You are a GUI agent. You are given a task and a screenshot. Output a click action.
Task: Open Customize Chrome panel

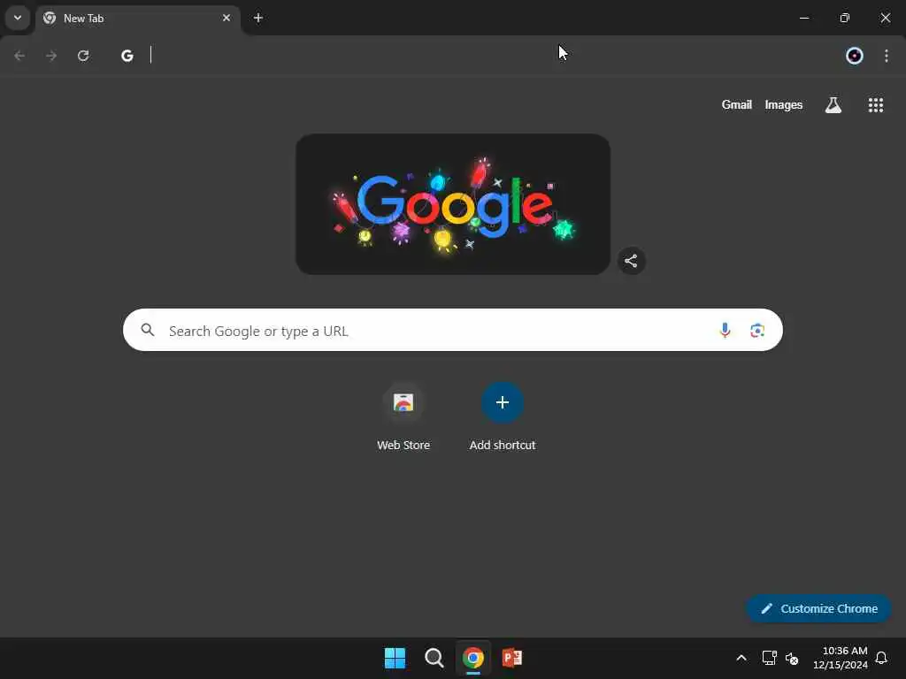[818, 608]
